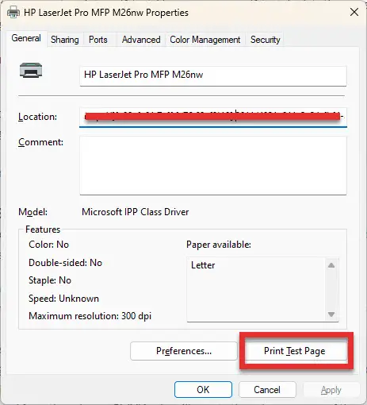Image resolution: width=367 pixels, height=405 pixels.
Task: Focus the Location text field
Action: (x=213, y=118)
